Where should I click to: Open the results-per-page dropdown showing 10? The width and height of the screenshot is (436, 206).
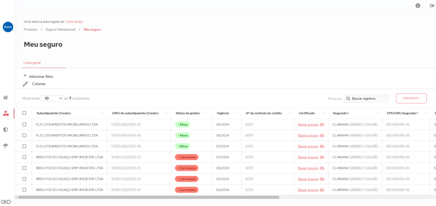tap(52, 99)
